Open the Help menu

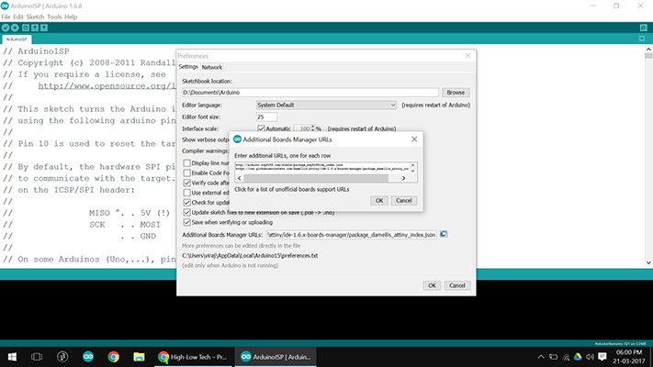(x=71, y=17)
